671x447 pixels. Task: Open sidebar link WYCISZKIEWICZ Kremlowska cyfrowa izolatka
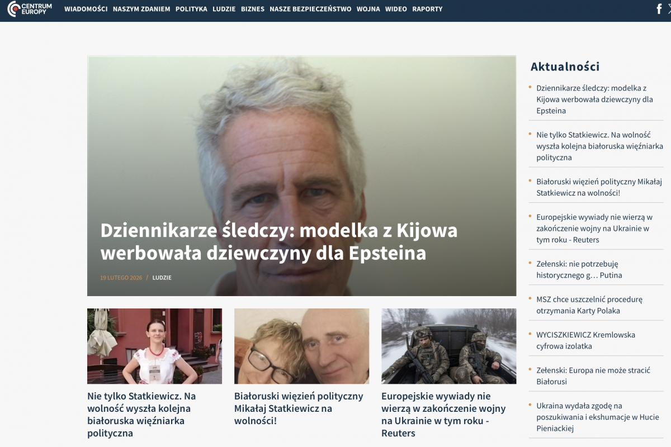point(585,340)
